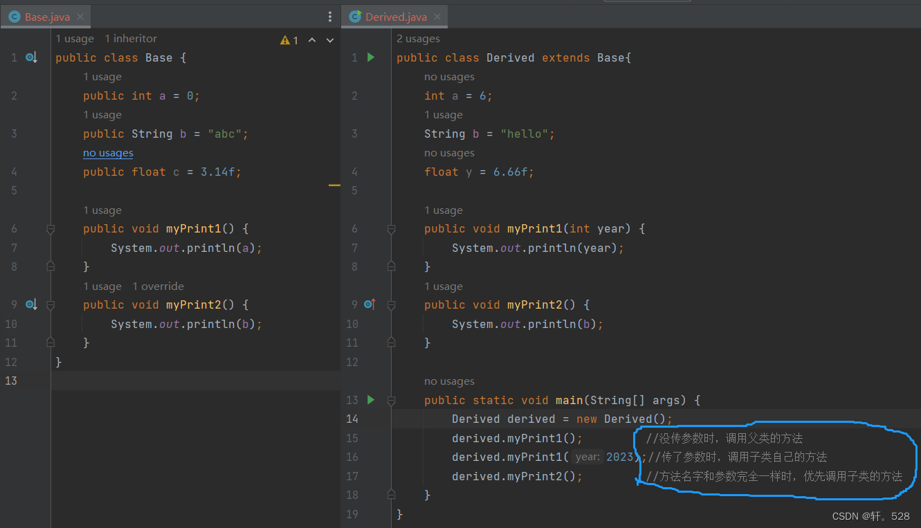Click 'derived.myPrint2();' call on line 17
The image size is (921, 528).
pos(518,476)
